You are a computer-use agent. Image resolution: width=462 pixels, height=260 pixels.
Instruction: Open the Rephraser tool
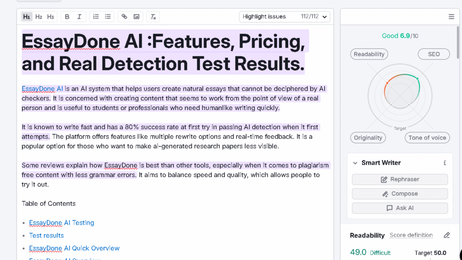tap(399, 179)
